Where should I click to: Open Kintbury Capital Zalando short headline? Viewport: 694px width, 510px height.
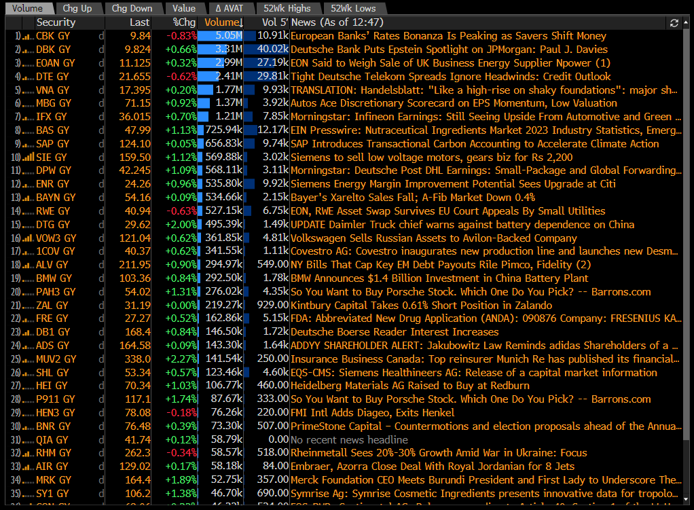click(x=421, y=306)
